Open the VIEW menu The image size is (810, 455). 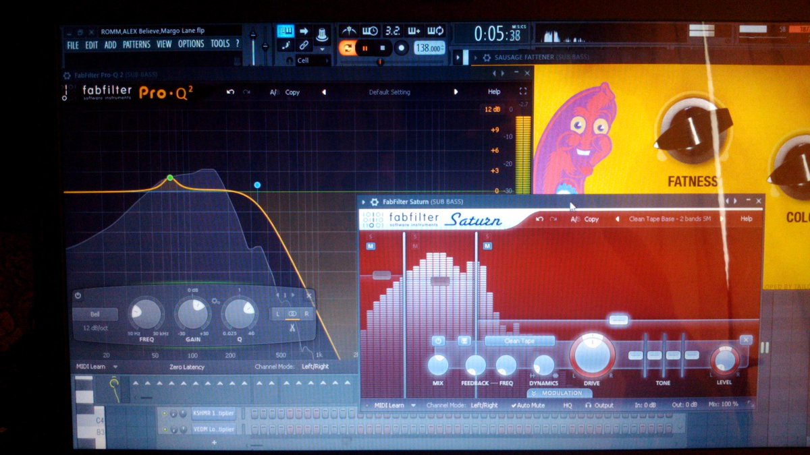coord(164,44)
